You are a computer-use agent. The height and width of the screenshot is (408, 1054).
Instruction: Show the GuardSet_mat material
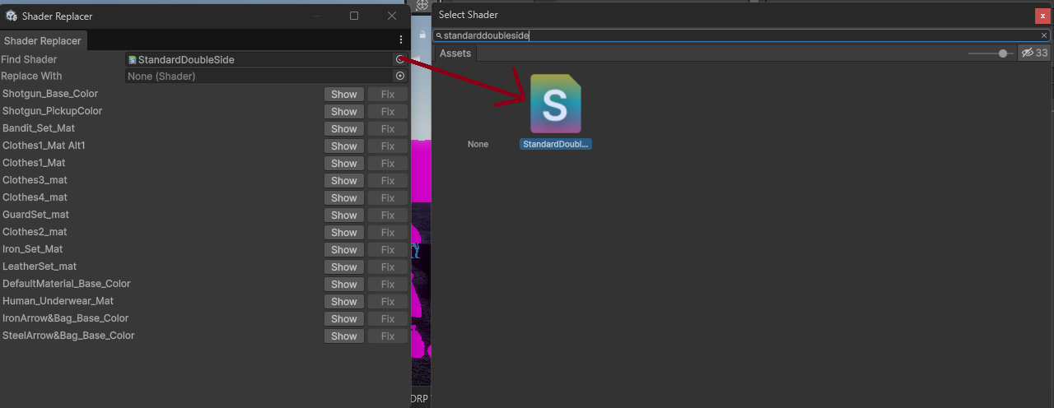tap(343, 215)
